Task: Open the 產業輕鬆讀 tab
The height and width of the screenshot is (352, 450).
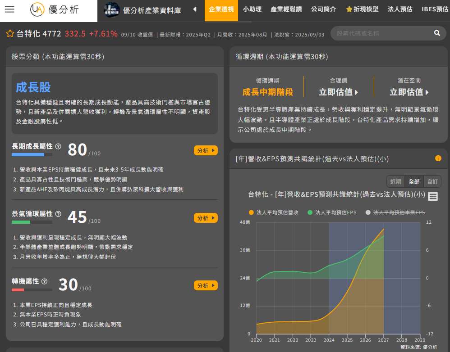Action: coord(286,9)
